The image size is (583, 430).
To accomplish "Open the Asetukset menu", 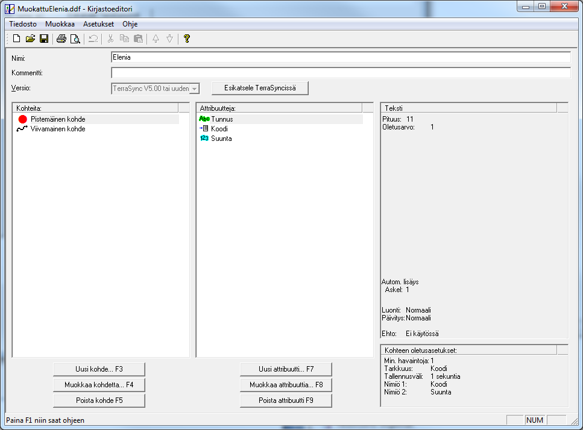I will coord(98,24).
